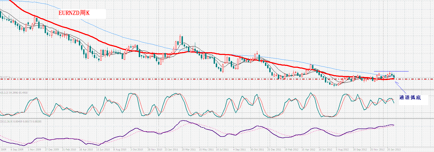Click the 10 Jun 2012 date label

tap(325, 150)
